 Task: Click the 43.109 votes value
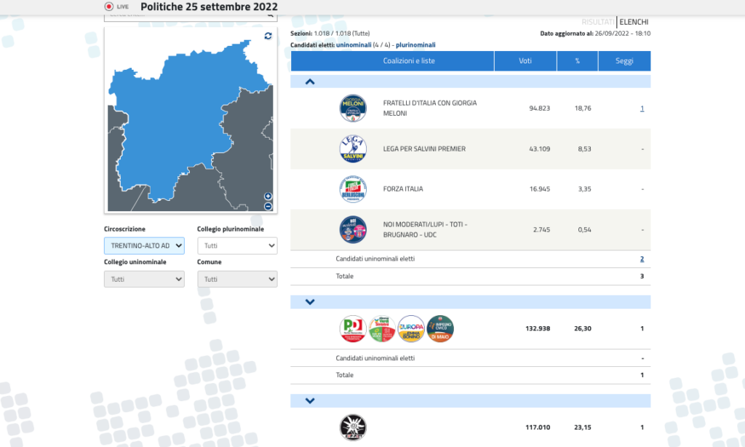tap(539, 149)
